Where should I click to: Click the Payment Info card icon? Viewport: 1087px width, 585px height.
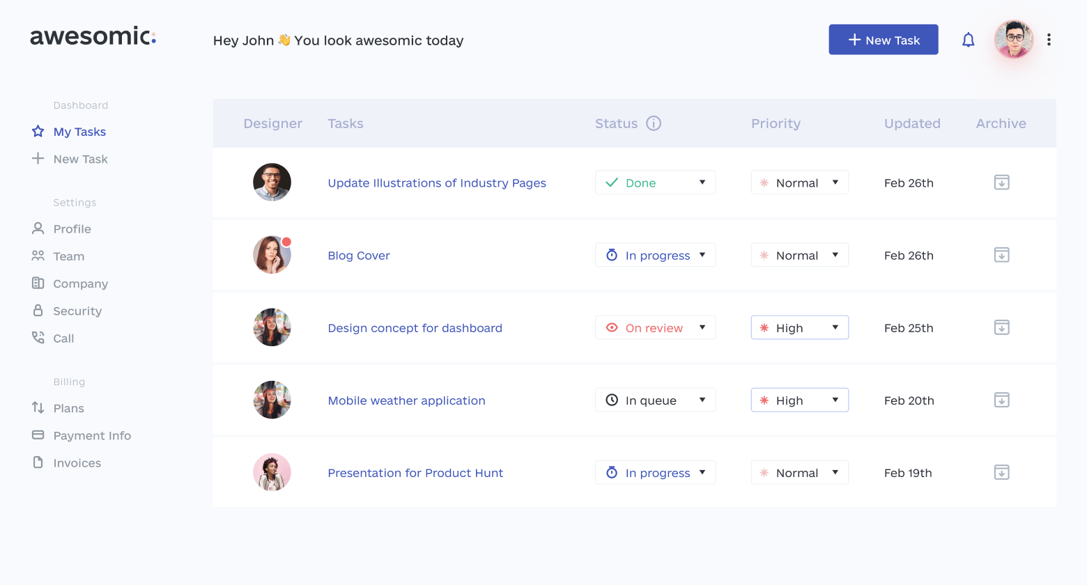[x=38, y=435]
